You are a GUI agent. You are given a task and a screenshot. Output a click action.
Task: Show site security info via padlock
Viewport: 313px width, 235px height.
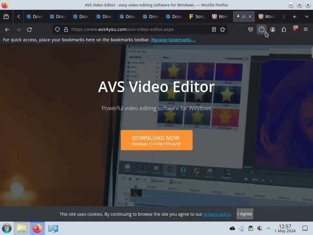[x=66, y=30]
